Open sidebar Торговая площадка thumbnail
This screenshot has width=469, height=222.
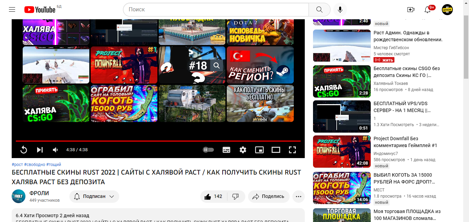[342, 215]
